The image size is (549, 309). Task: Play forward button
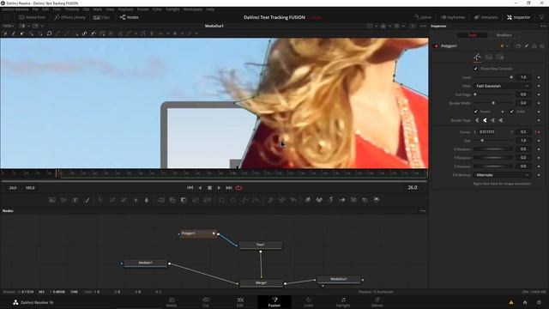point(220,188)
